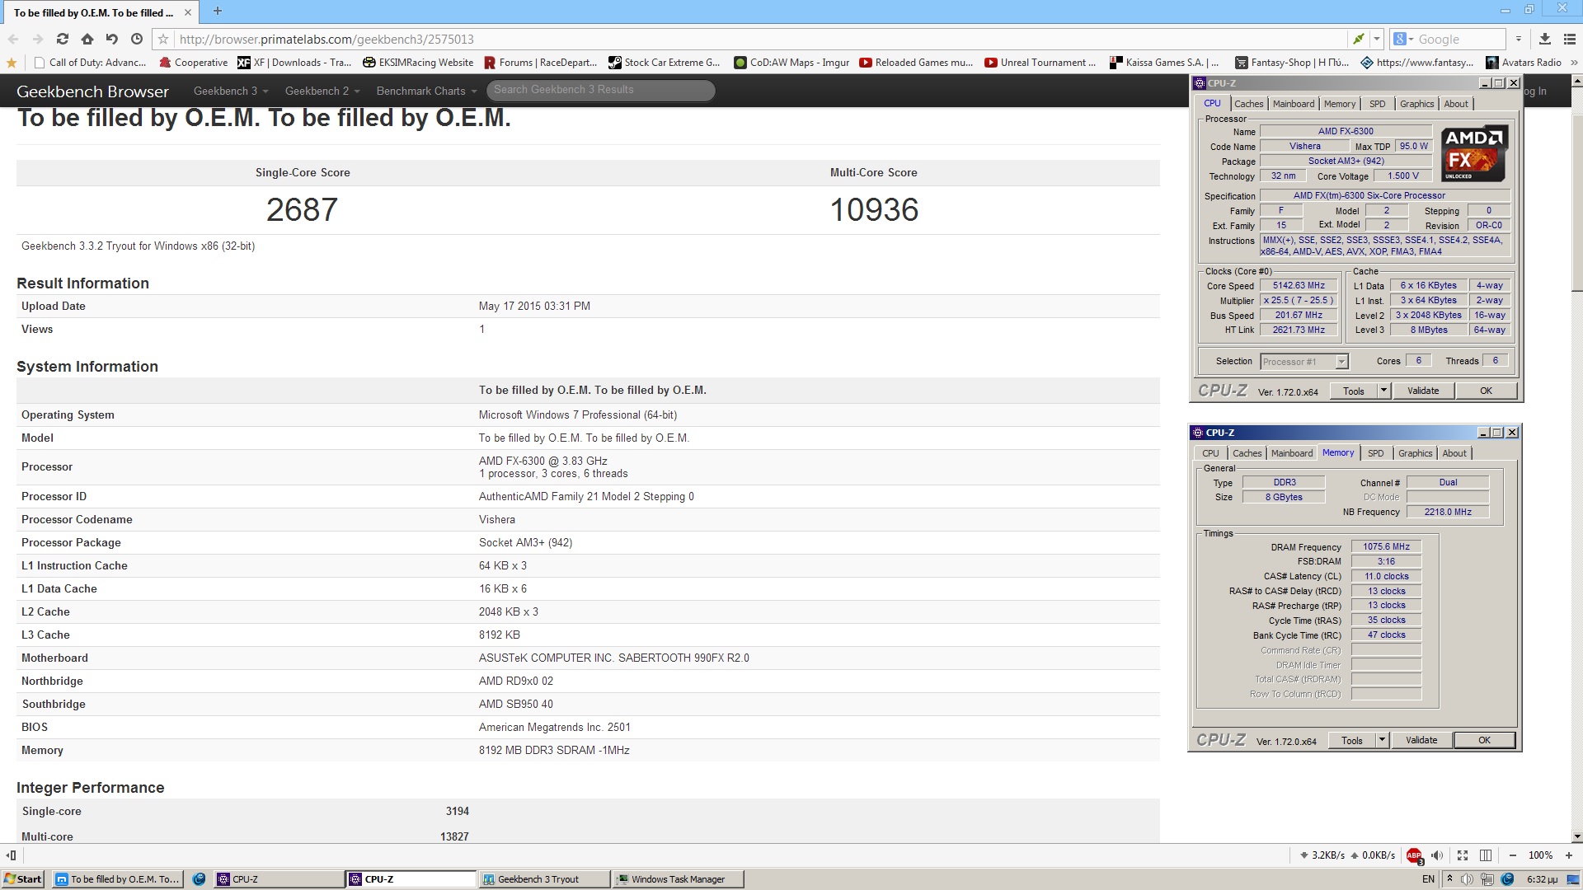Select the multi-core score 10936
The height and width of the screenshot is (890, 1583).
point(874,210)
